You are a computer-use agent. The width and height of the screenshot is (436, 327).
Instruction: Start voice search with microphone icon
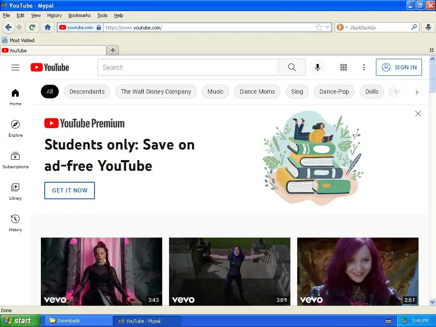(x=318, y=67)
